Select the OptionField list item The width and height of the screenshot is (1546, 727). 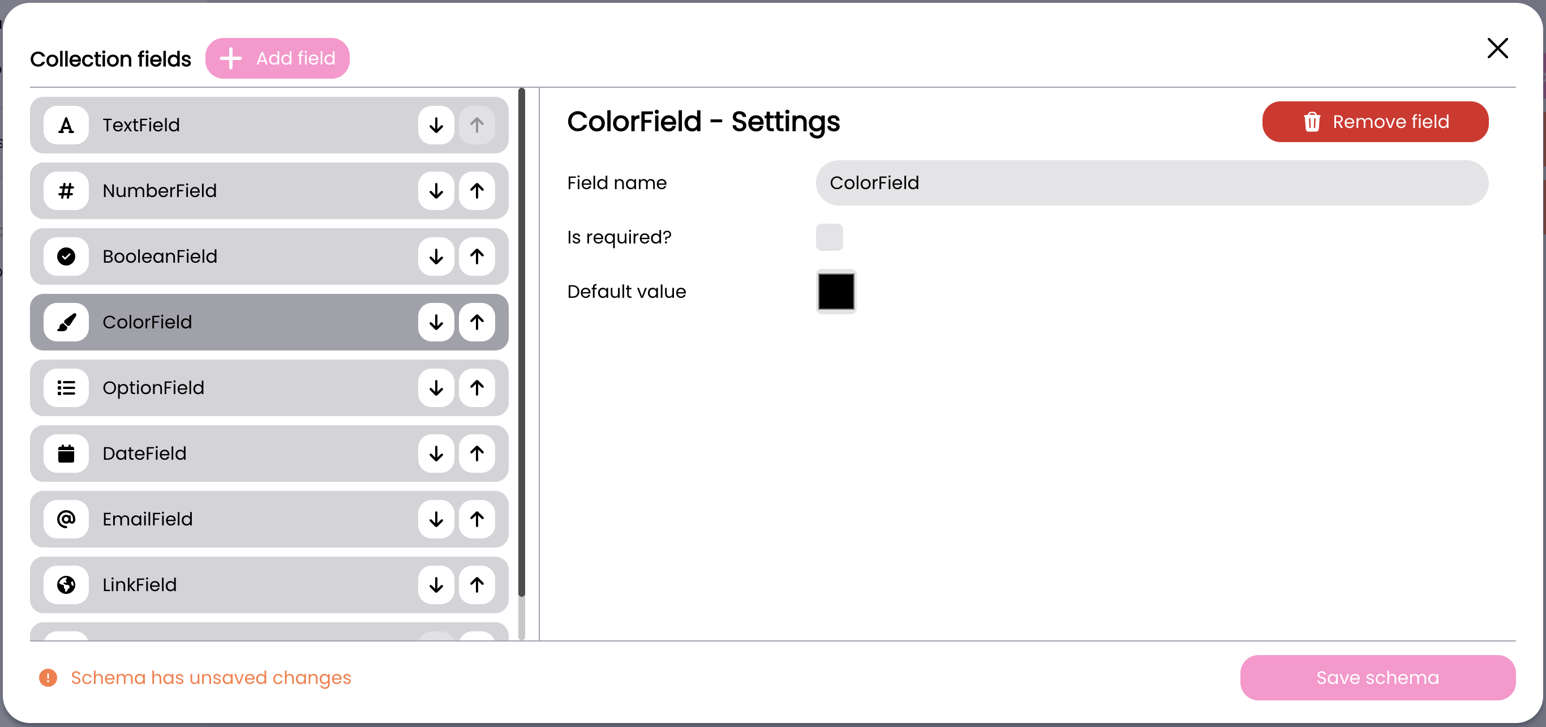pos(240,388)
